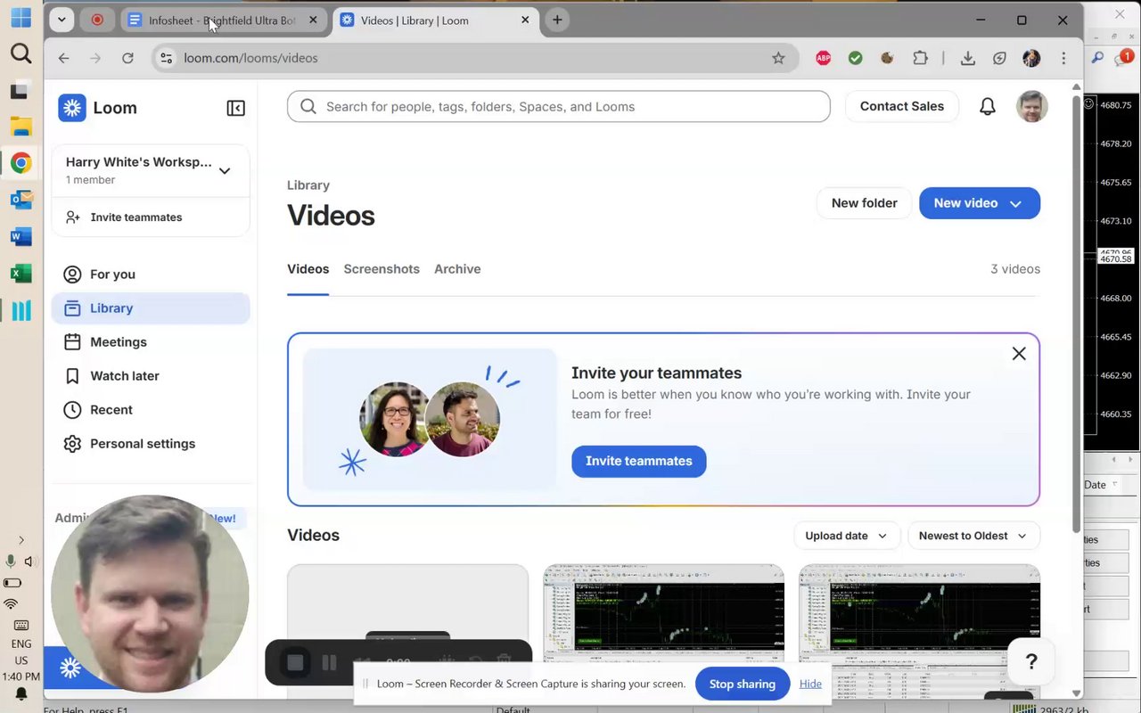Click the cookie extension icon
This screenshot has height=713, width=1141.
pyautogui.click(x=887, y=58)
